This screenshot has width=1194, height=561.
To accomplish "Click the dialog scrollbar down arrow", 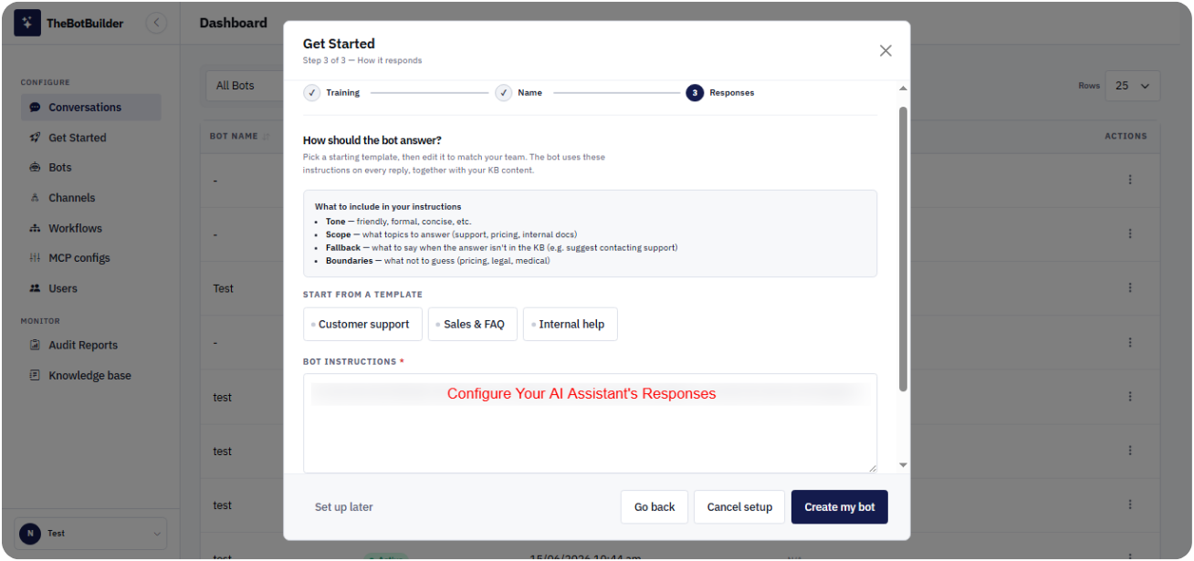I will pos(903,465).
